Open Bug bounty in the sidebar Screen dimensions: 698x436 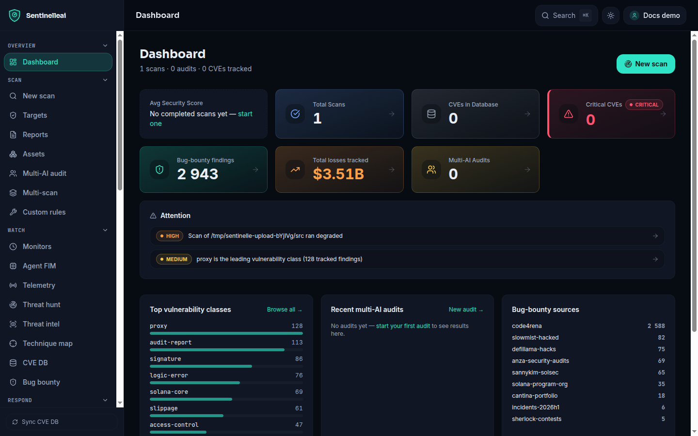(x=58, y=382)
